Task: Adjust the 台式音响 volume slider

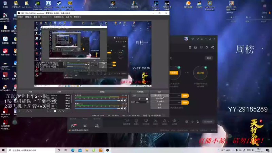Action: click(97, 100)
